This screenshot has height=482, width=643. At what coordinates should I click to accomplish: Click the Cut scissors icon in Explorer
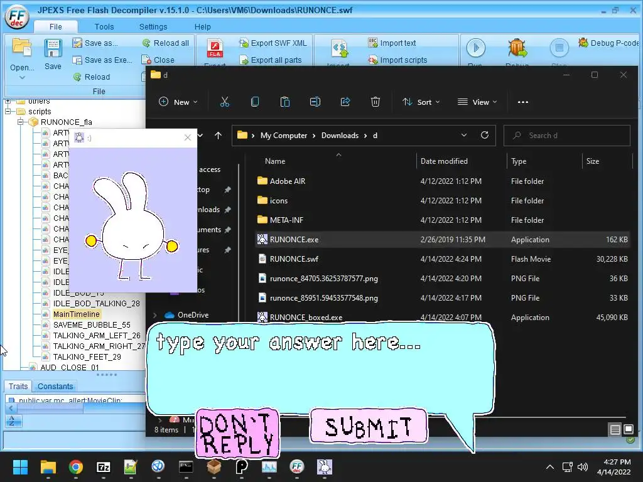pyautogui.click(x=225, y=102)
